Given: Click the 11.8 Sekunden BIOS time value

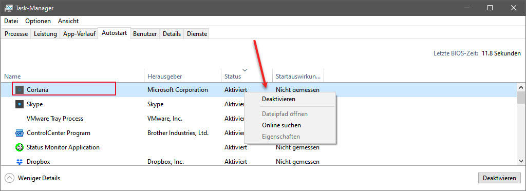Looking at the screenshot, I should tap(501, 53).
